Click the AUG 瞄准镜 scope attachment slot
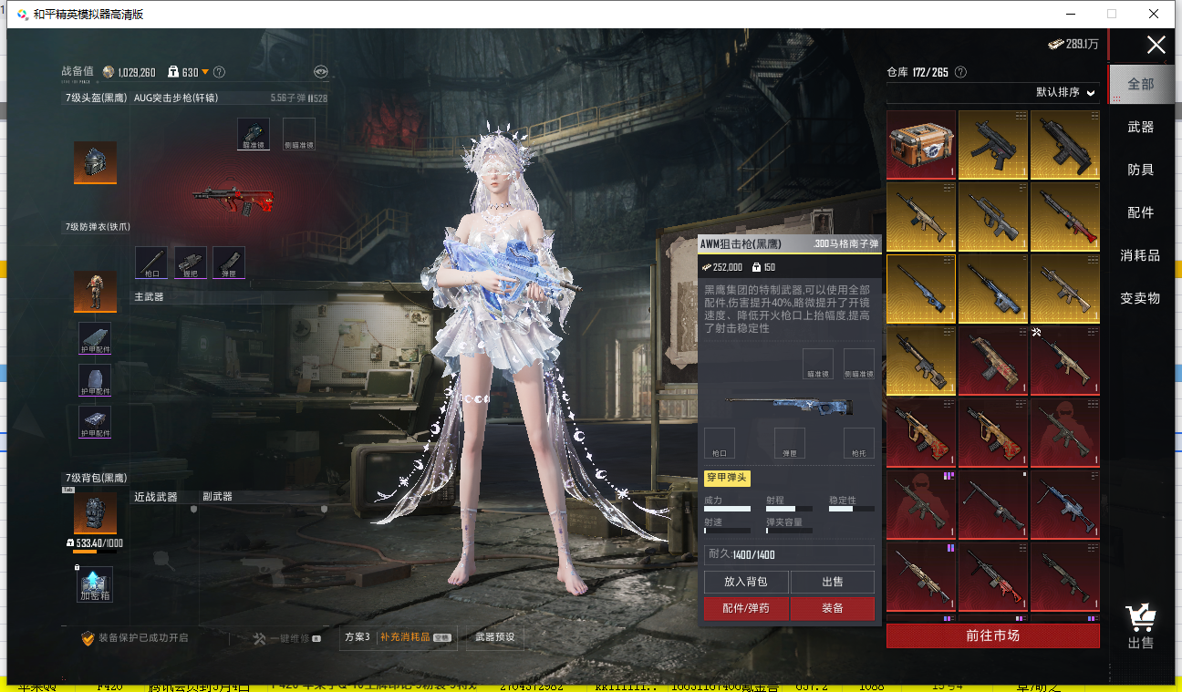 (x=254, y=134)
